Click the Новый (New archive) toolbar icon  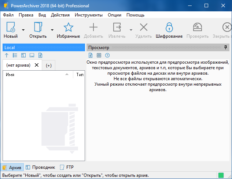coord(10,27)
